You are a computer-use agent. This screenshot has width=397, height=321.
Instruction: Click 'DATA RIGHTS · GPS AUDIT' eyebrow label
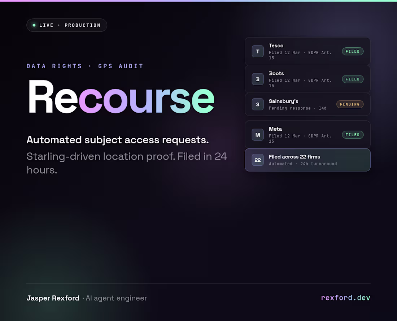point(85,66)
